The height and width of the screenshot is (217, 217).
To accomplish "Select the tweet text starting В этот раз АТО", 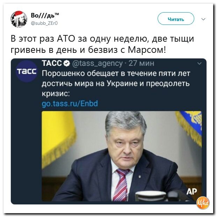I will [x=102, y=44].
